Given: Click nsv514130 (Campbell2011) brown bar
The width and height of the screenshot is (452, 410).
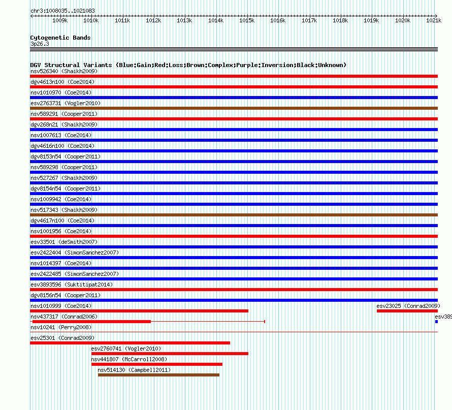Looking at the screenshot, I should (158, 375).
